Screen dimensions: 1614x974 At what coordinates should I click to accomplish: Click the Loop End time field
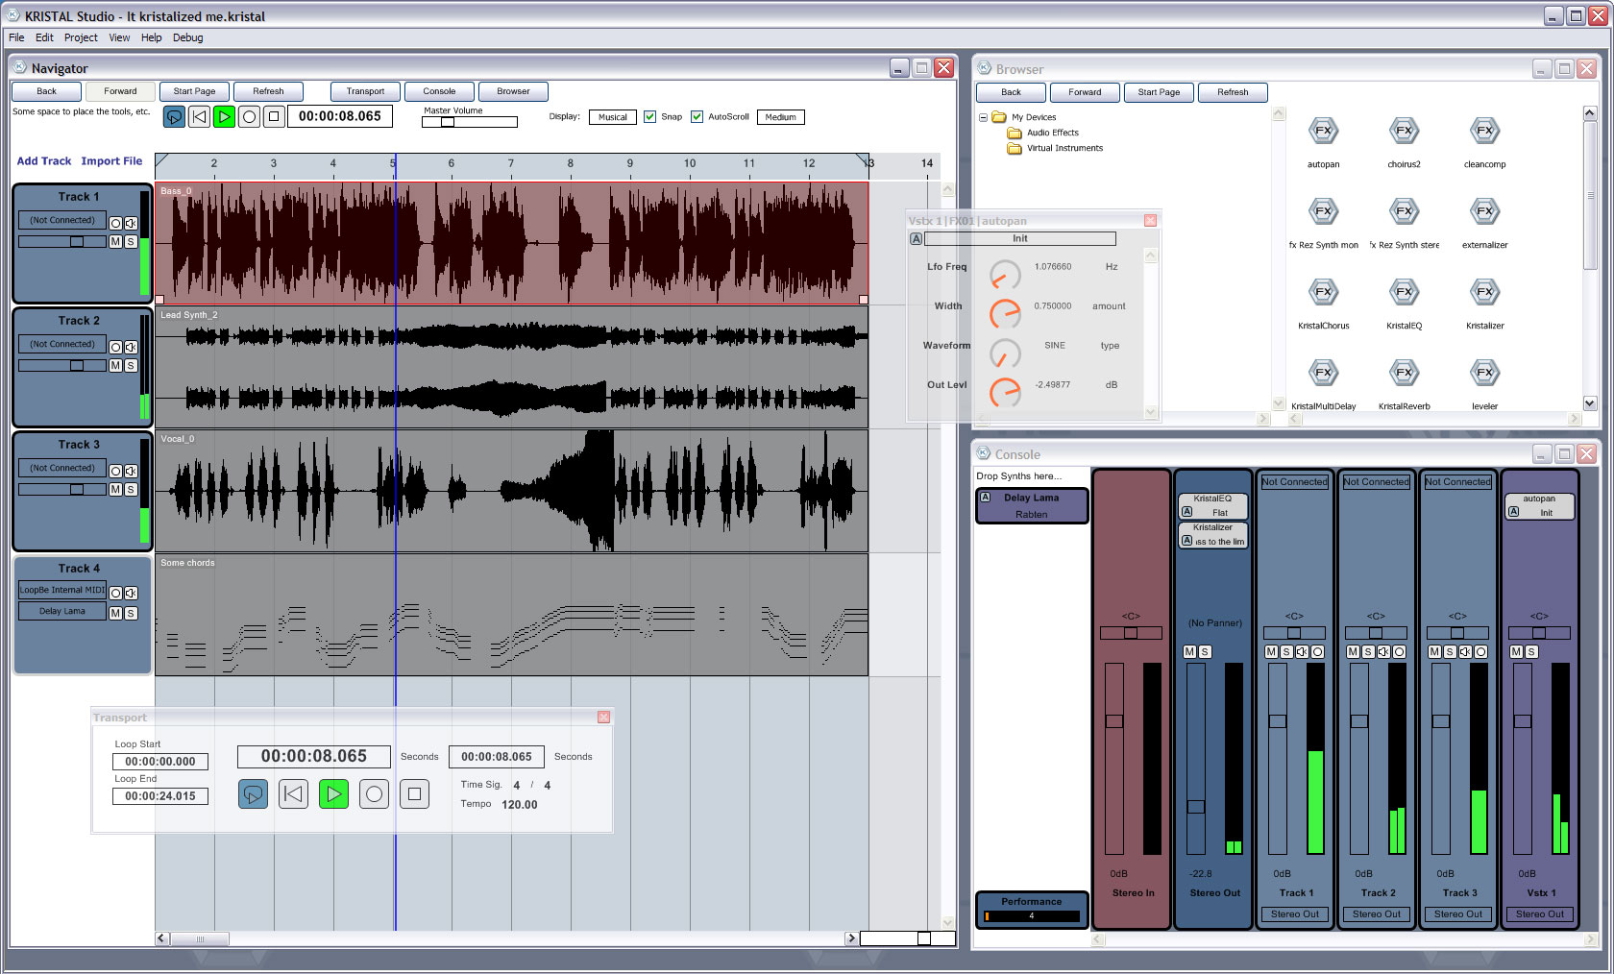[x=160, y=796]
